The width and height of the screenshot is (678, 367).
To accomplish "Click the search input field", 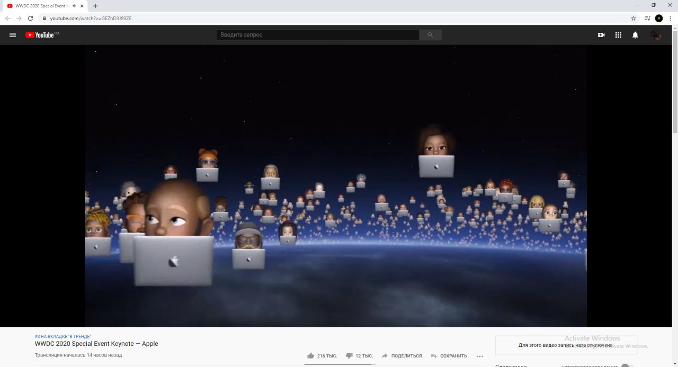I will coord(318,35).
